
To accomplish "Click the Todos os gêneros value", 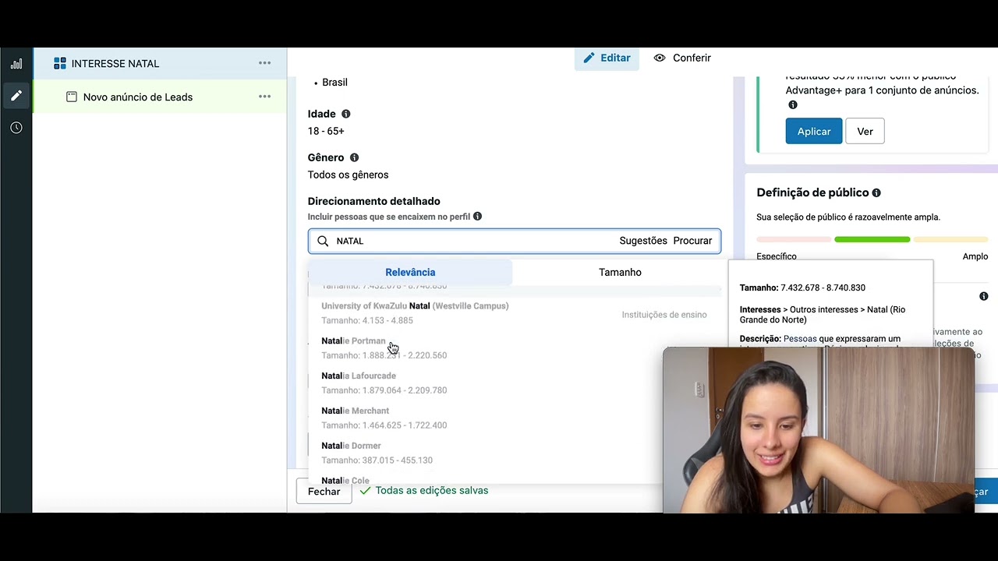I will [348, 175].
